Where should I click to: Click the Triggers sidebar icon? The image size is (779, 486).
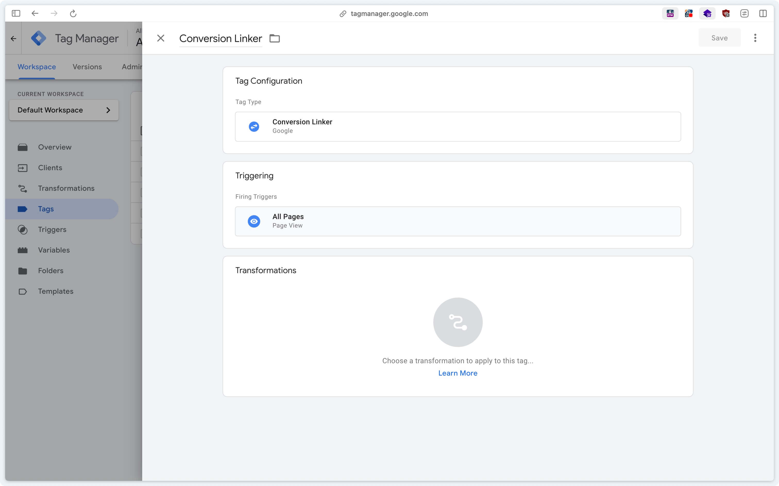coord(22,230)
